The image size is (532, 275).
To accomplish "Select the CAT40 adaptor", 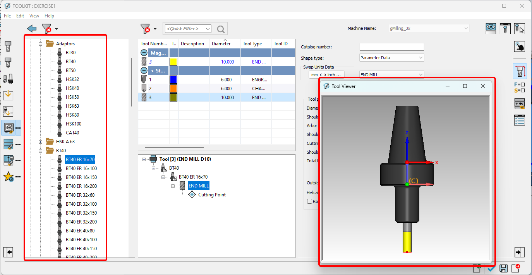I will pyautogui.click(x=72, y=133).
